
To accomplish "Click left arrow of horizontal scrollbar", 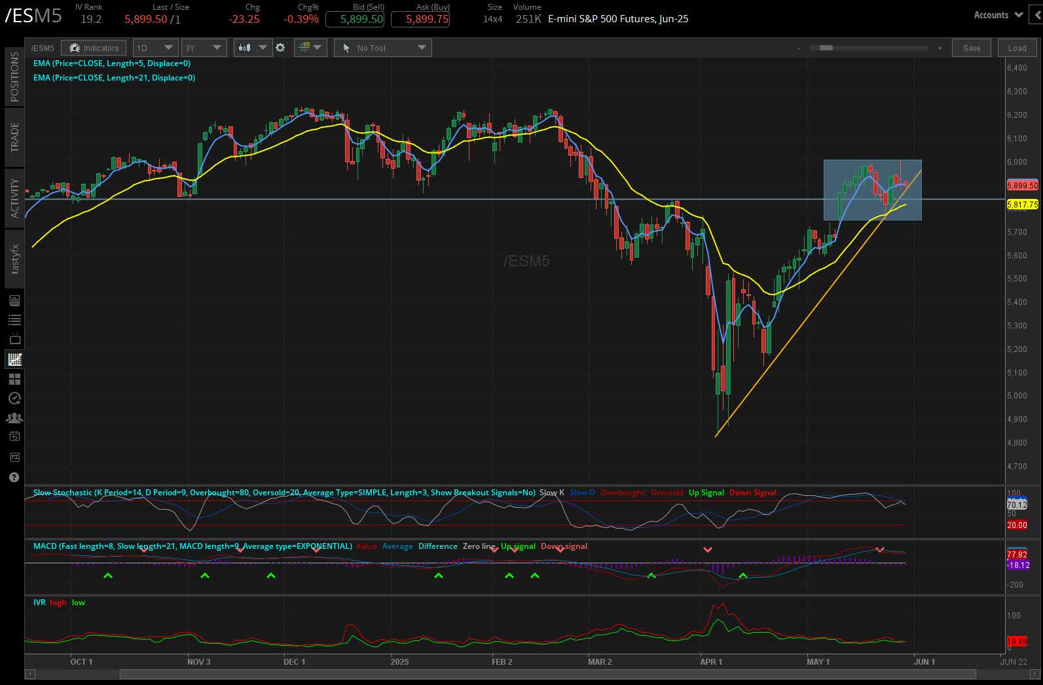I will pos(29,674).
